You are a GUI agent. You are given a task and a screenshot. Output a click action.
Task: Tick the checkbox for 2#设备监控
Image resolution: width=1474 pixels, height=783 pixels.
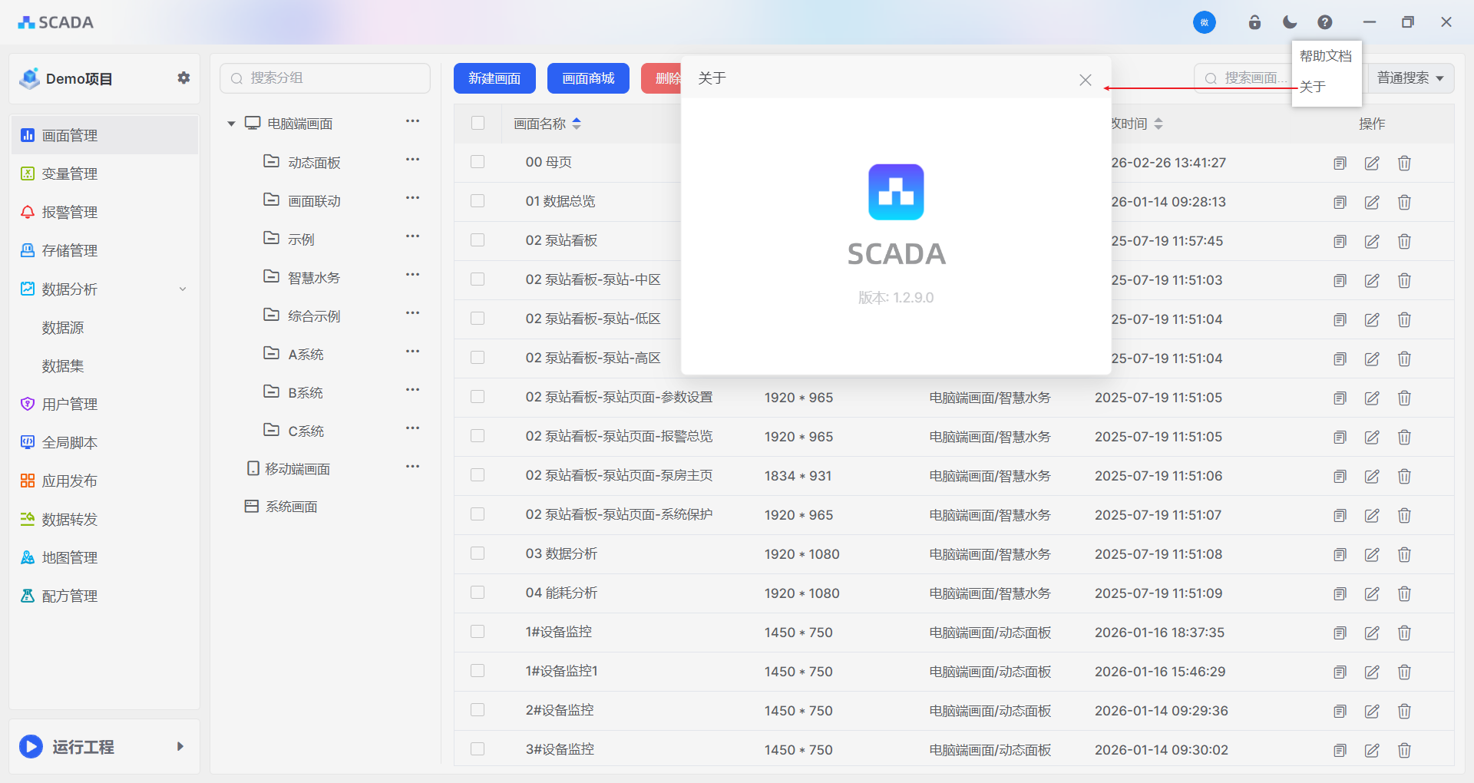[x=478, y=710]
